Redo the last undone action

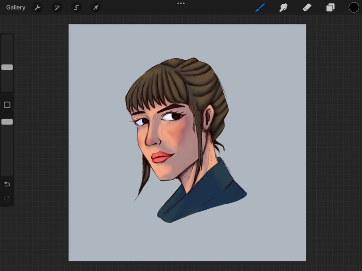coord(7,198)
